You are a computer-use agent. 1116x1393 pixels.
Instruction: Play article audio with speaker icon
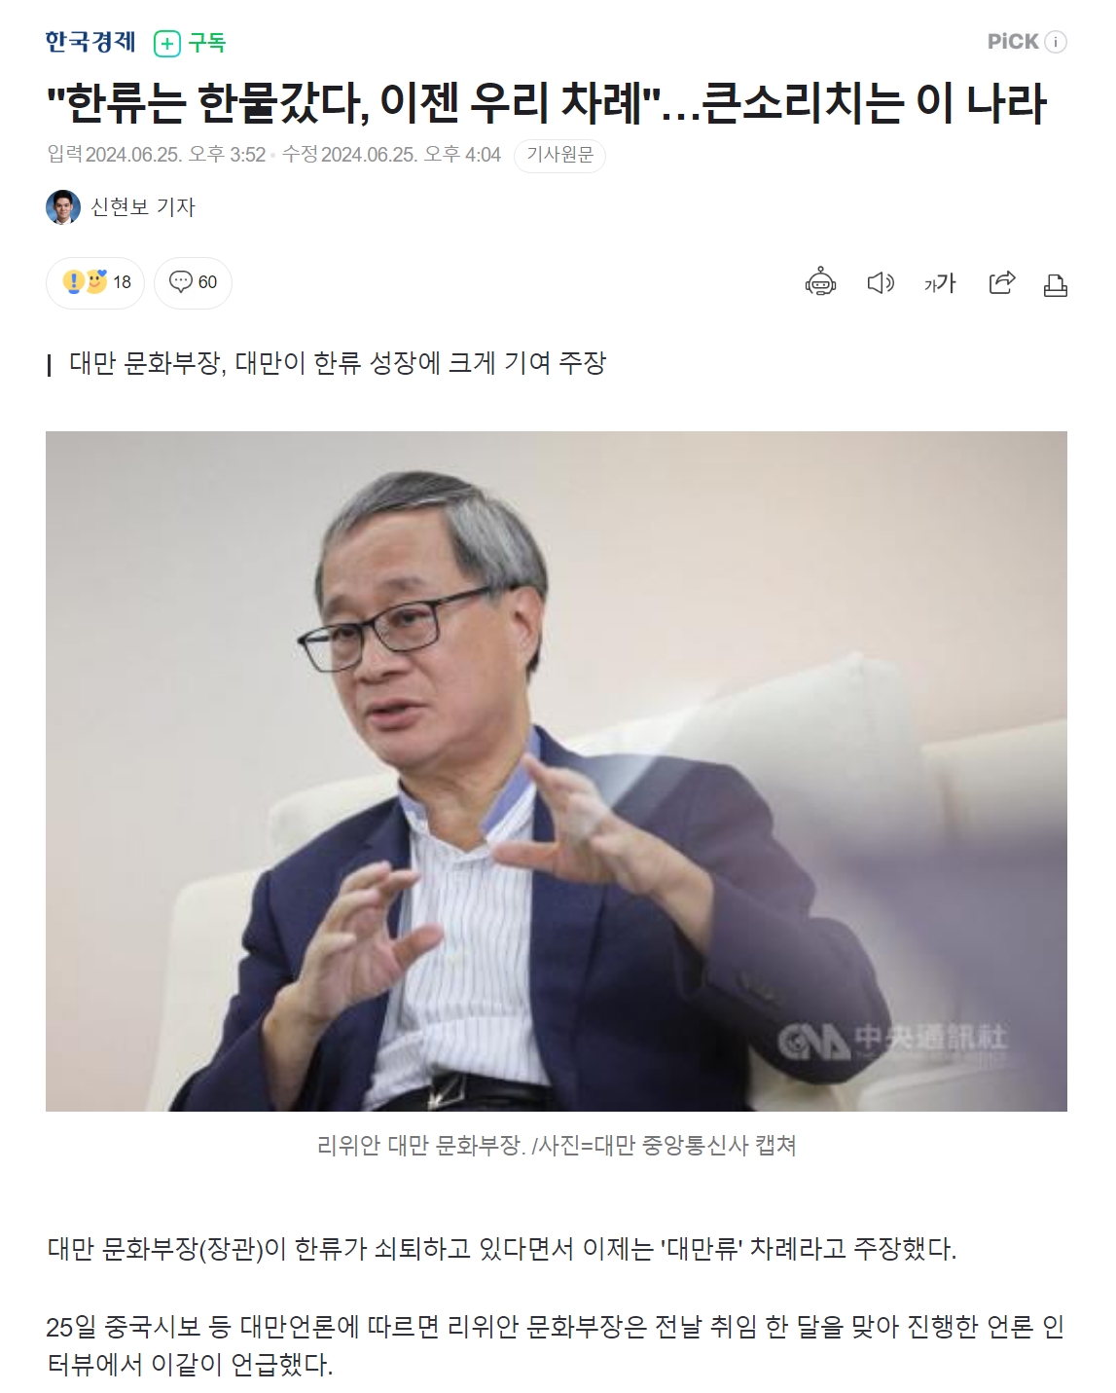[880, 282]
